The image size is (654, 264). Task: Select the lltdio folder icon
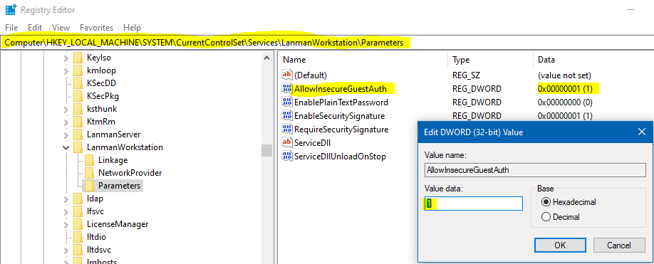[x=78, y=237]
